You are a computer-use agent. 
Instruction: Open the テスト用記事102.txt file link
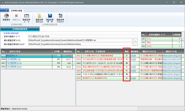[x=14, y=67]
